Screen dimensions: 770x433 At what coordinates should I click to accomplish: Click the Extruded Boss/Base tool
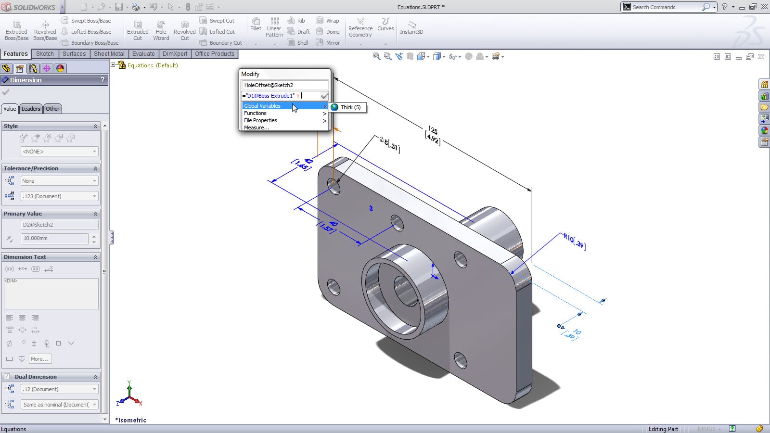point(16,30)
